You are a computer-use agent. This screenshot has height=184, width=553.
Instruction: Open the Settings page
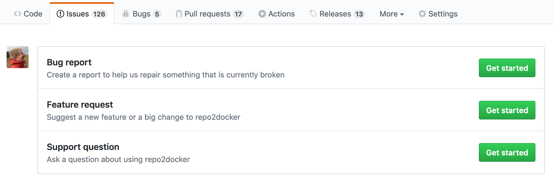(442, 13)
